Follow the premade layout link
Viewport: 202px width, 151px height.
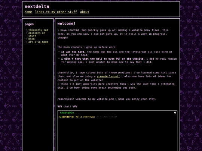108,76
